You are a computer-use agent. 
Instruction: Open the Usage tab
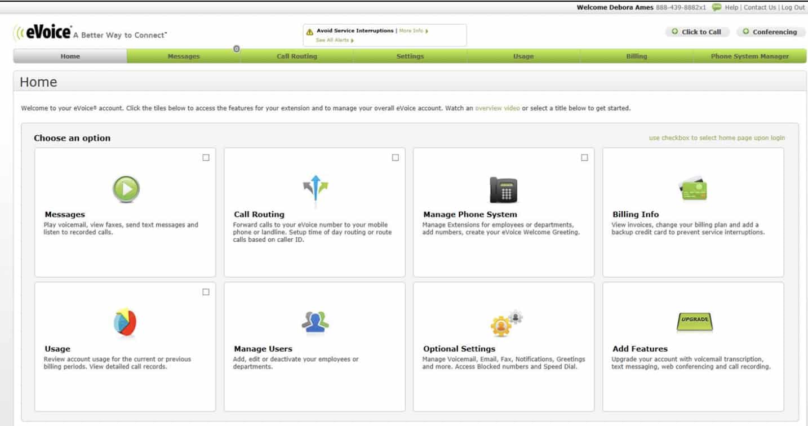click(523, 56)
